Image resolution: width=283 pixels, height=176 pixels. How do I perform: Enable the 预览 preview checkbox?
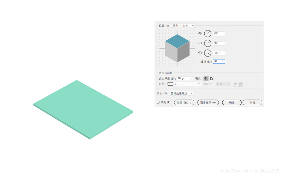pyautogui.click(x=157, y=102)
